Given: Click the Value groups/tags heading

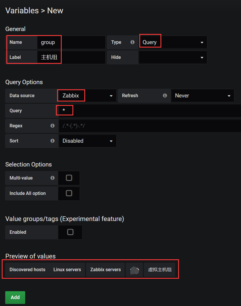Looking at the screenshot, I should [x=65, y=219].
